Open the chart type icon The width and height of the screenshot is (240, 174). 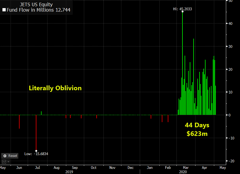4,162
